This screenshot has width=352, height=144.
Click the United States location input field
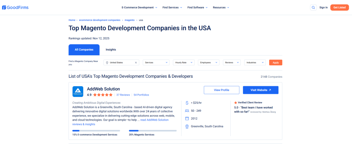tap(121, 63)
